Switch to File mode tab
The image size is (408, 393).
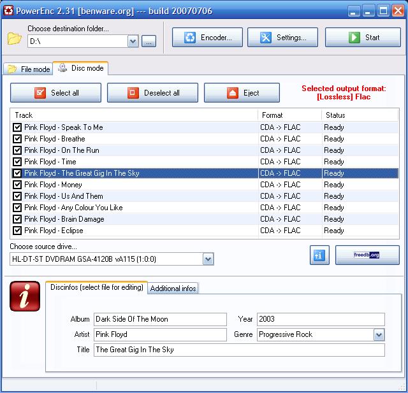pyautogui.click(x=28, y=69)
